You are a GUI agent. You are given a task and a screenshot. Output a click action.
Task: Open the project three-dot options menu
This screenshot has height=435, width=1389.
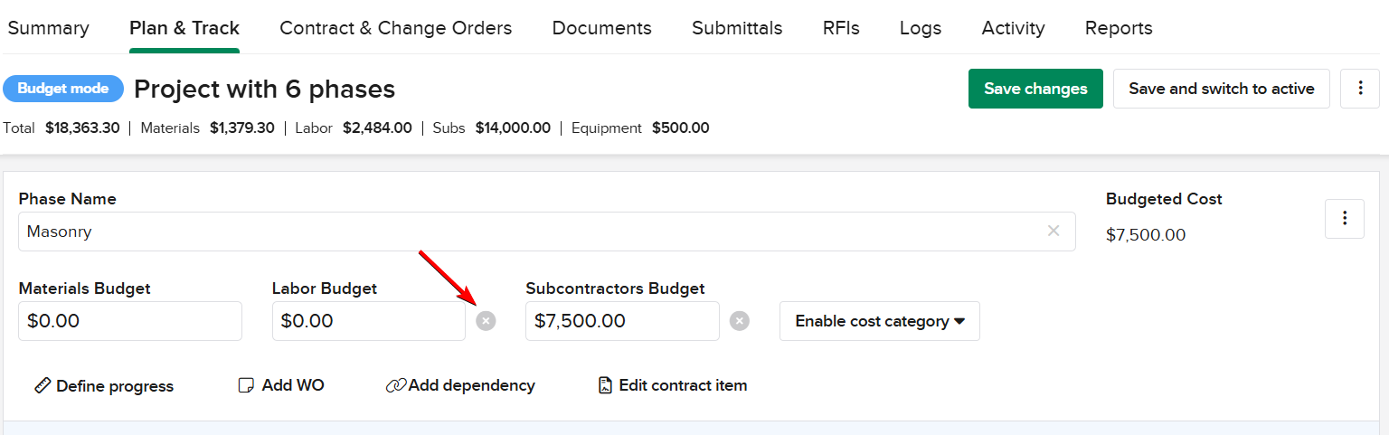tap(1360, 89)
